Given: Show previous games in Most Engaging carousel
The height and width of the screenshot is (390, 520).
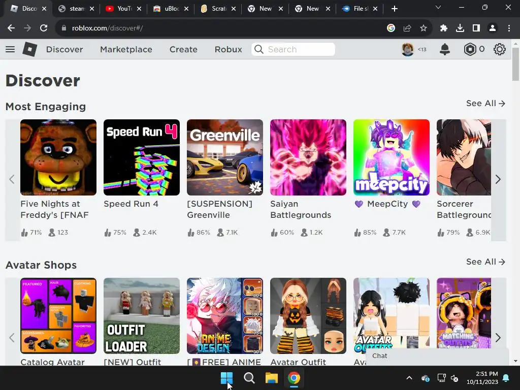Looking at the screenshot, I should coord(12,179).
